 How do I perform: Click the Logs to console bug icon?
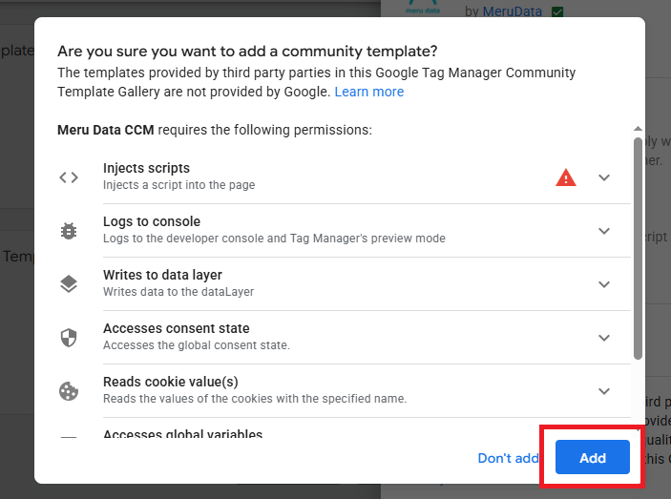(x=69, y=231)
